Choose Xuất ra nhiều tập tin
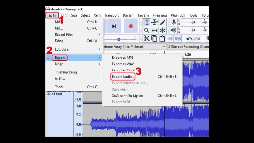This screenshot has height=143, width=254. coord(142,96)
